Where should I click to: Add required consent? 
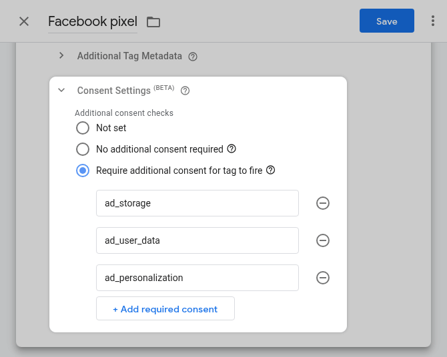coord(165,308)
